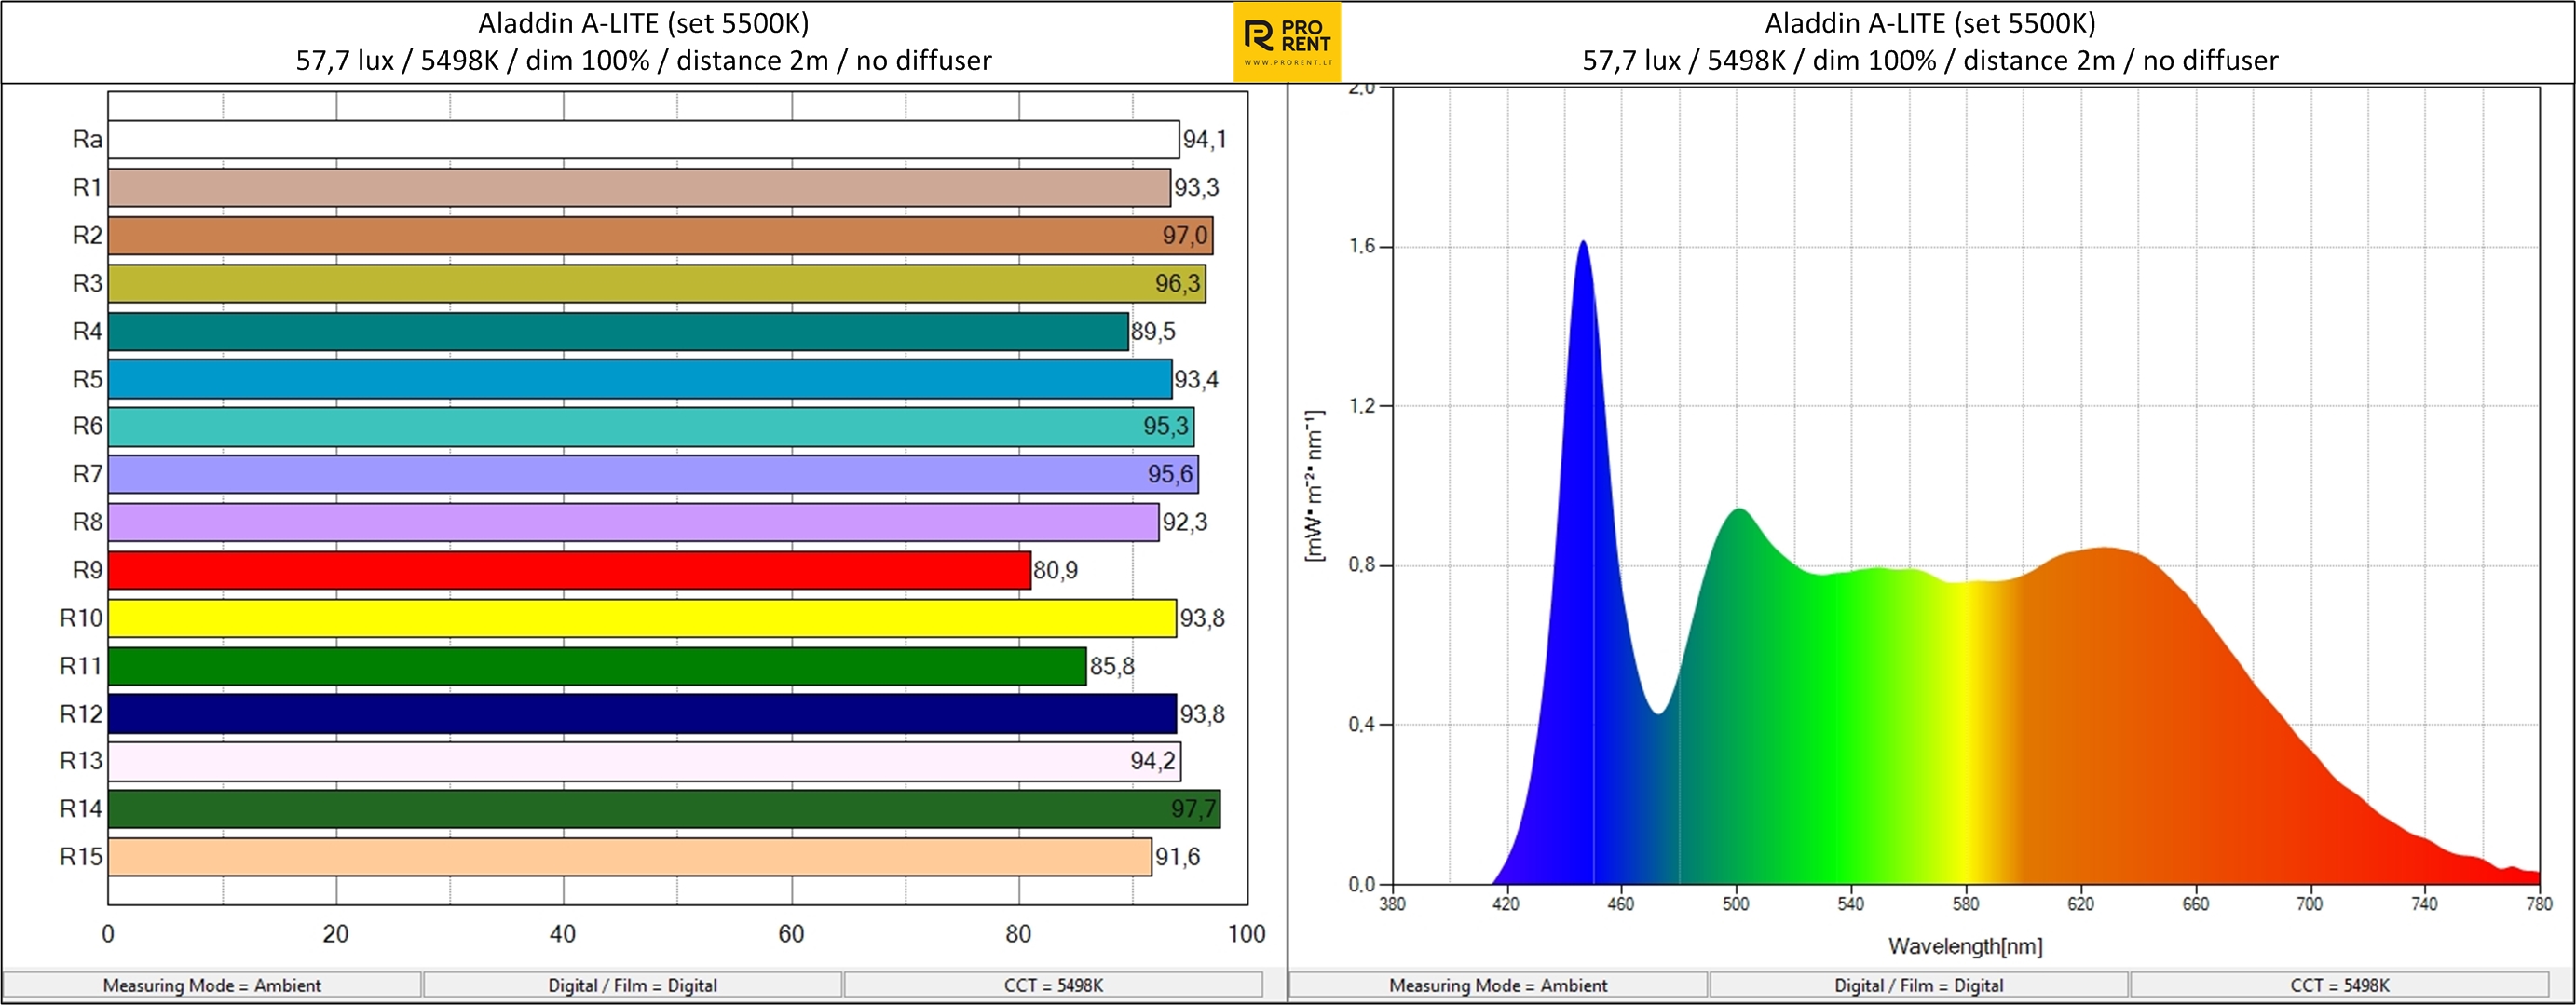This screenshot has height=1005, width=2576.
Task: Select the R7 periwinkle bar
Action: (x=653, y=474)
